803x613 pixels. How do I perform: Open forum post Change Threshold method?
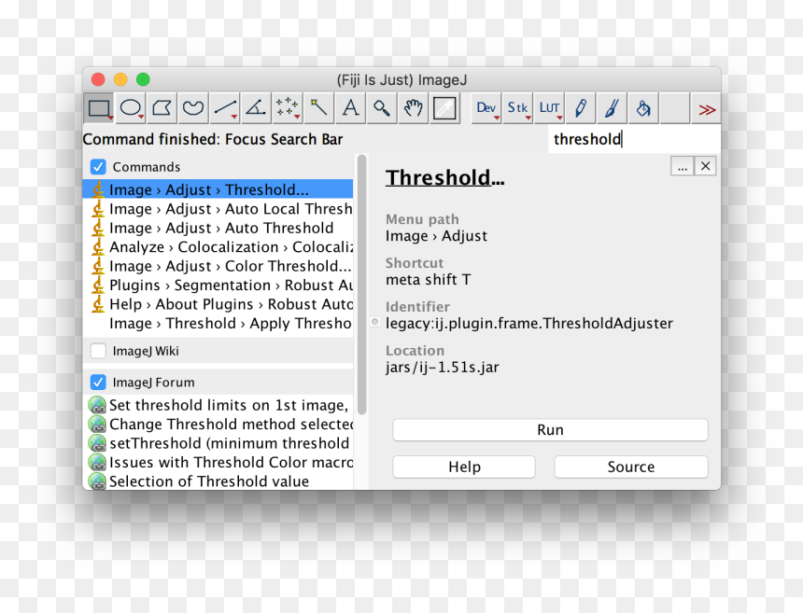pos(218,425)
